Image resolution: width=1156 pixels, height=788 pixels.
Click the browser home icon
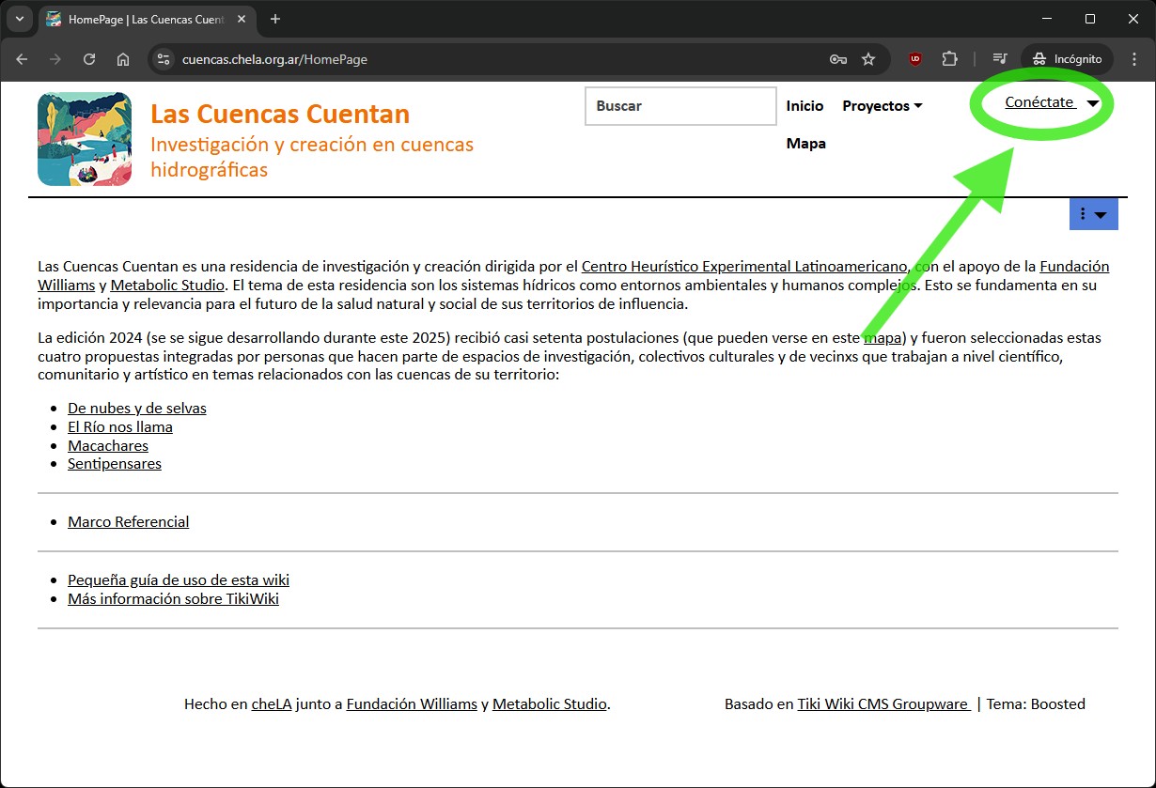coord(123,59)
